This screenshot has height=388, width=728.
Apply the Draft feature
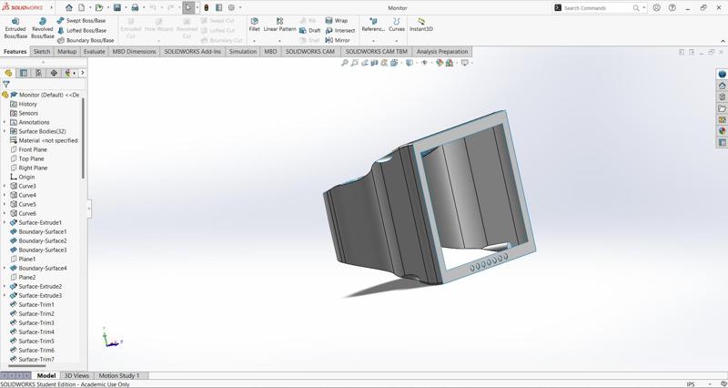(309, 30)
